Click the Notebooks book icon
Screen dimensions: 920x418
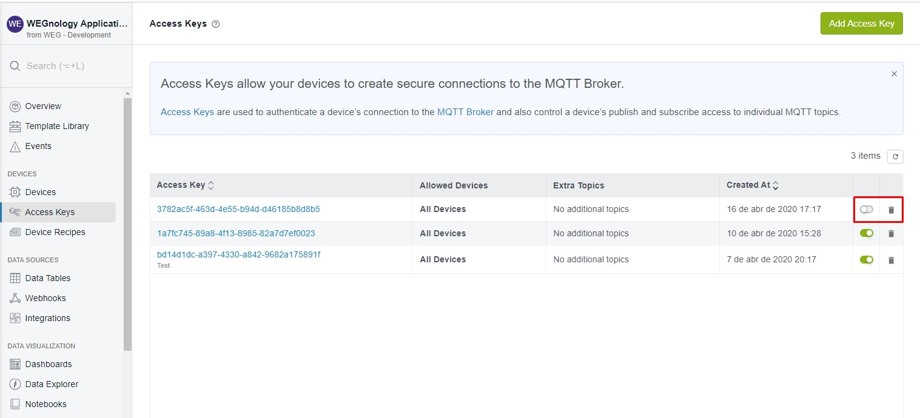[15, 404]
